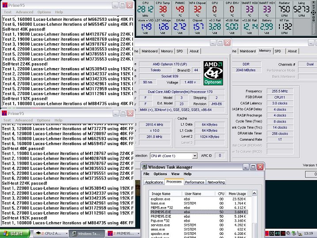Select smss.exe process row
This screenshot has height=238, width=317.
pyautogui.click(x=199, y=229)
